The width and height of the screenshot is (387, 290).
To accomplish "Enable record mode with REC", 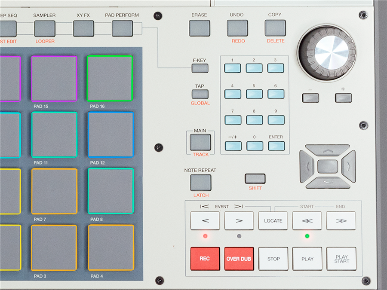I will tap(205, 258).
